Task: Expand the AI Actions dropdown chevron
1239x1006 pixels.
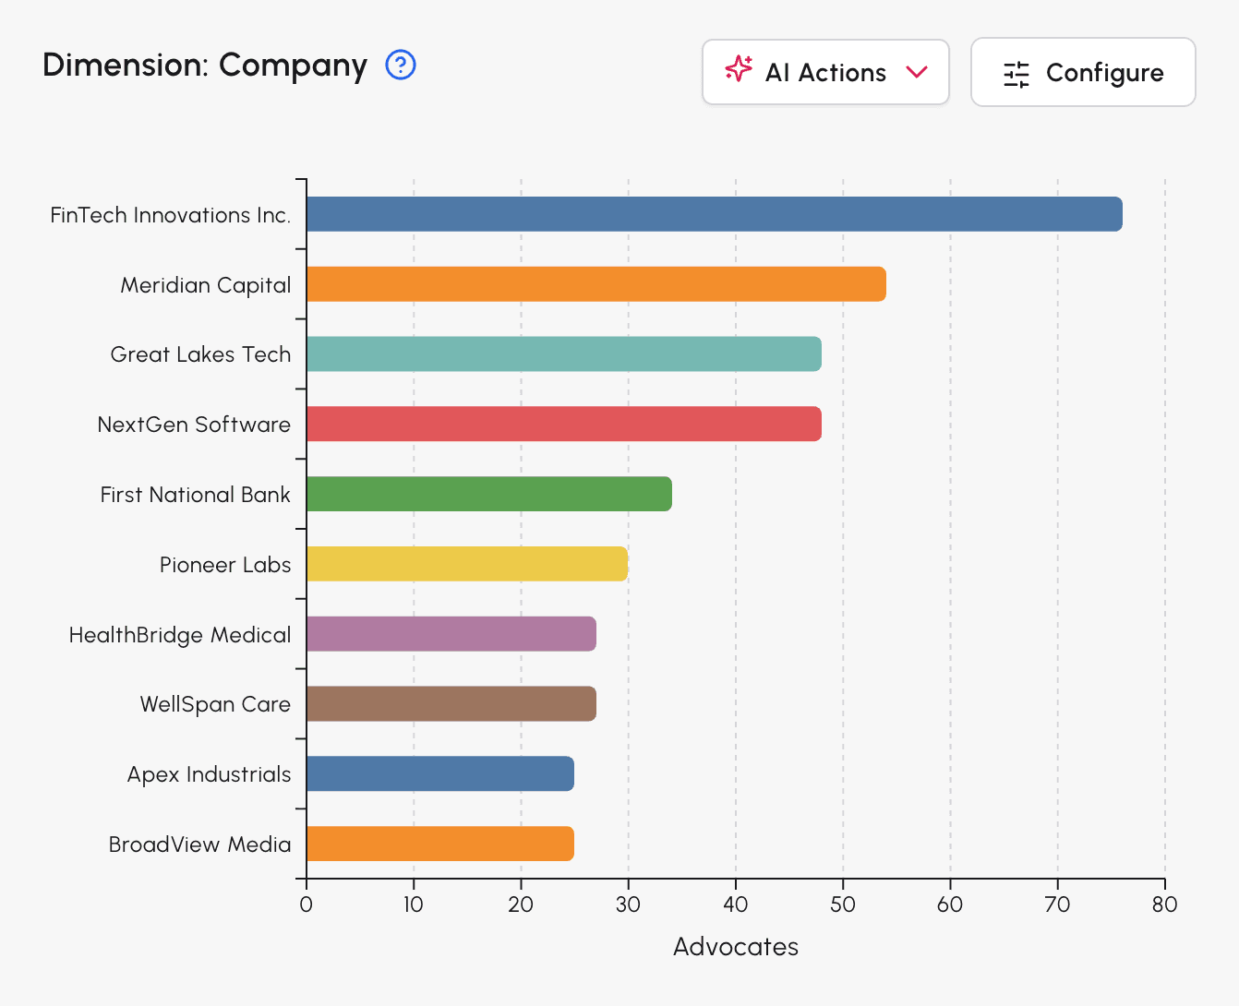Action: pyautogui.click(x=917, y=72)
